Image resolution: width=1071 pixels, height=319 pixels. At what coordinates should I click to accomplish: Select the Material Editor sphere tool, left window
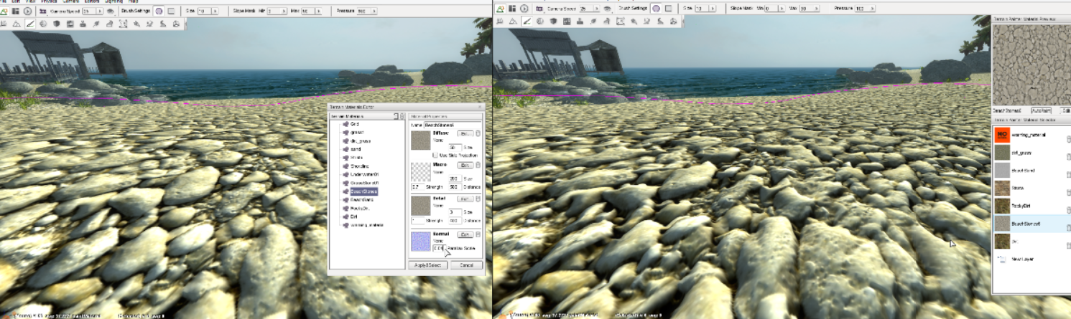pos(43,24)
